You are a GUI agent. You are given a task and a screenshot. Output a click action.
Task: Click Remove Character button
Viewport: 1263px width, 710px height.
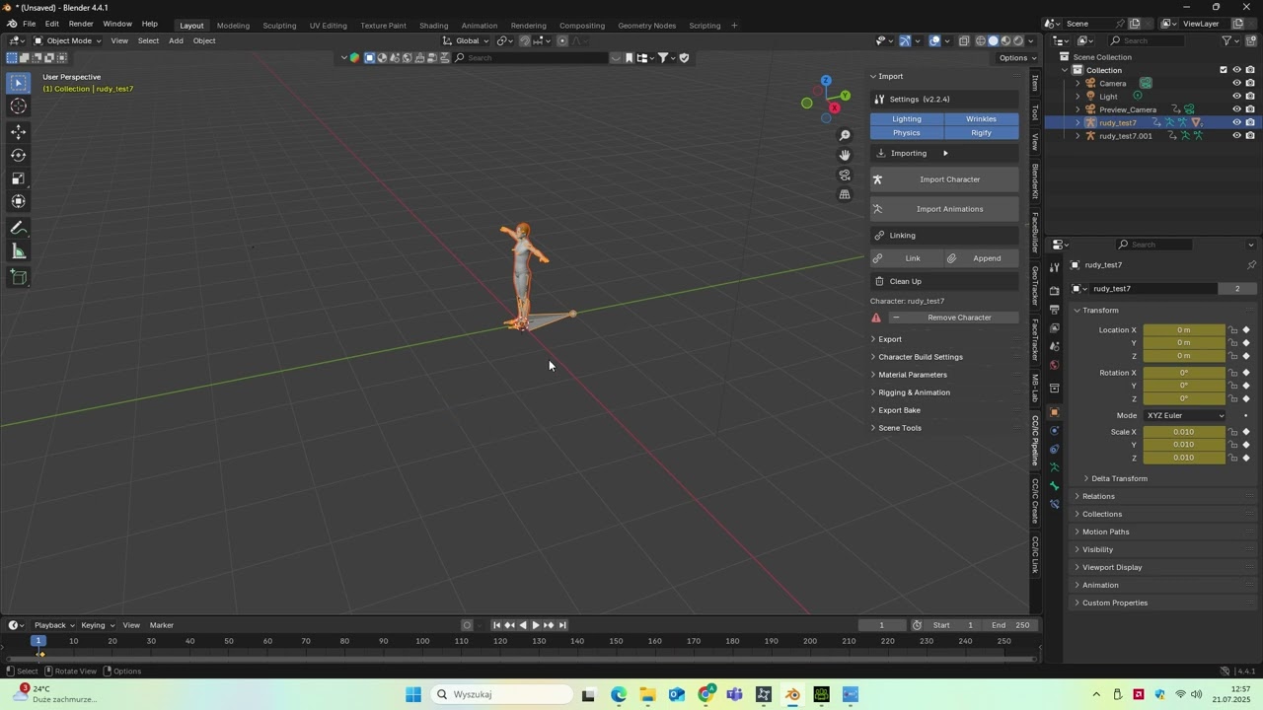point(952,318)
